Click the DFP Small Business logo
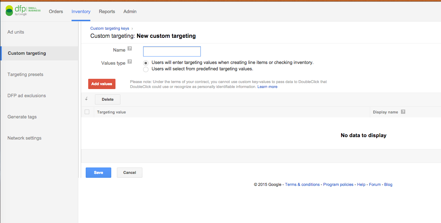Image resolution: width=441 pixels, height=223 pixels. tap(23, 11)
